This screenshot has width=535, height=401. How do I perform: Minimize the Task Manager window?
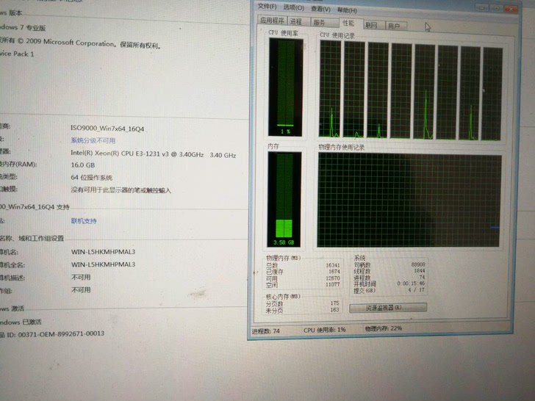point(482,7)
